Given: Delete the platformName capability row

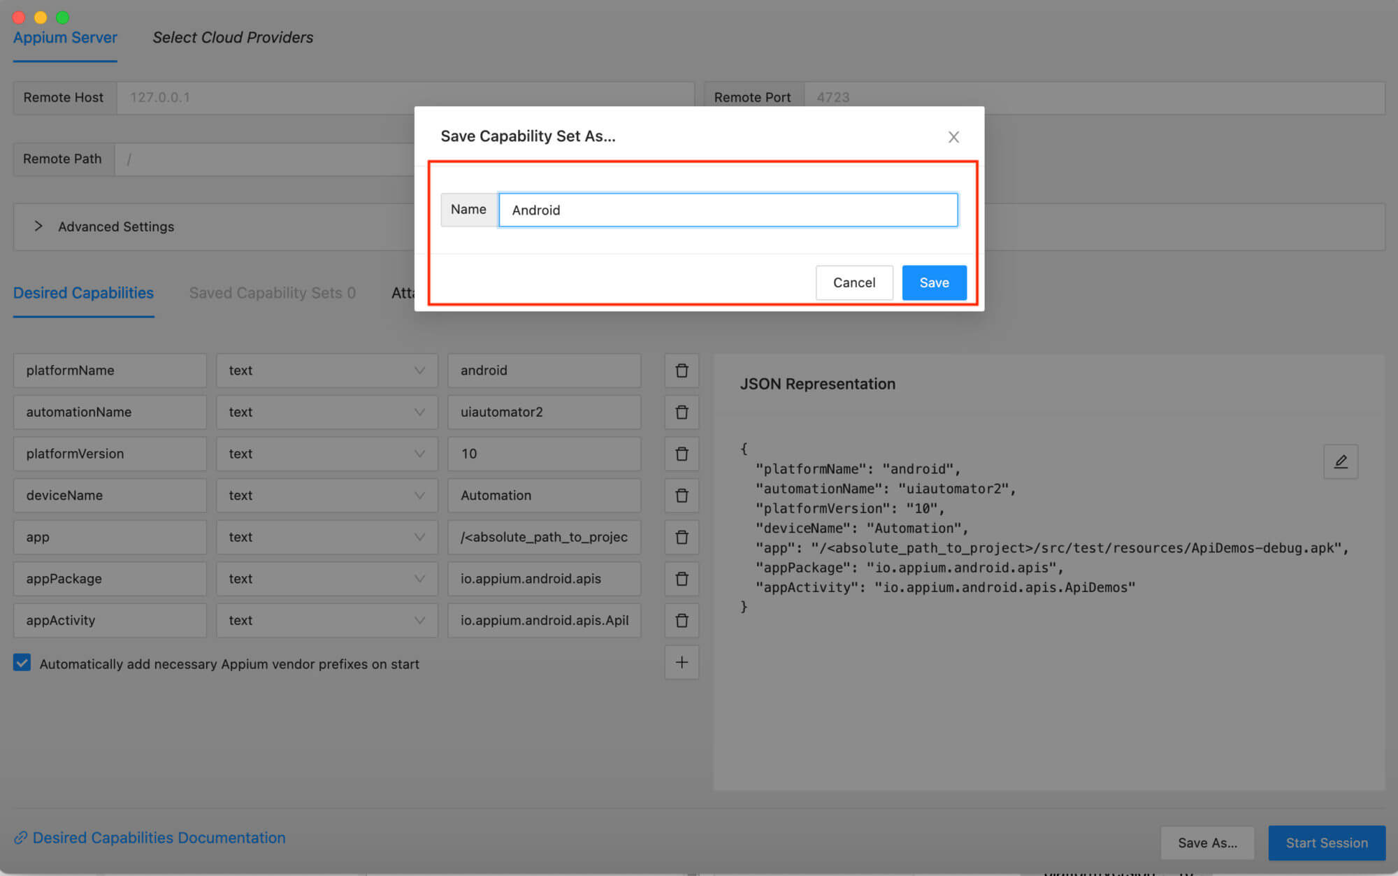Looking at the screenshot, I should tap(682, 371).
